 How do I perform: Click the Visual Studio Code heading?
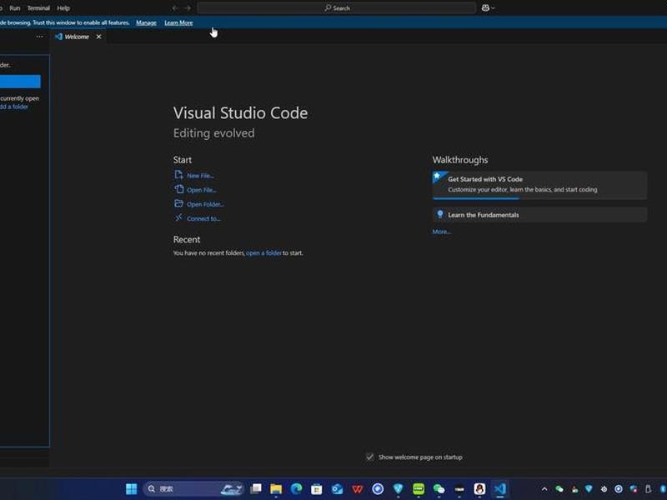240,113
